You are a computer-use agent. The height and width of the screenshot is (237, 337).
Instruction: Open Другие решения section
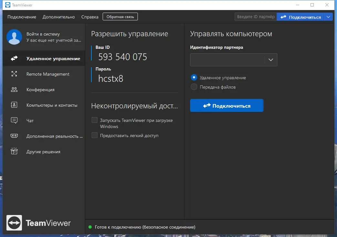tap(14, 151)
